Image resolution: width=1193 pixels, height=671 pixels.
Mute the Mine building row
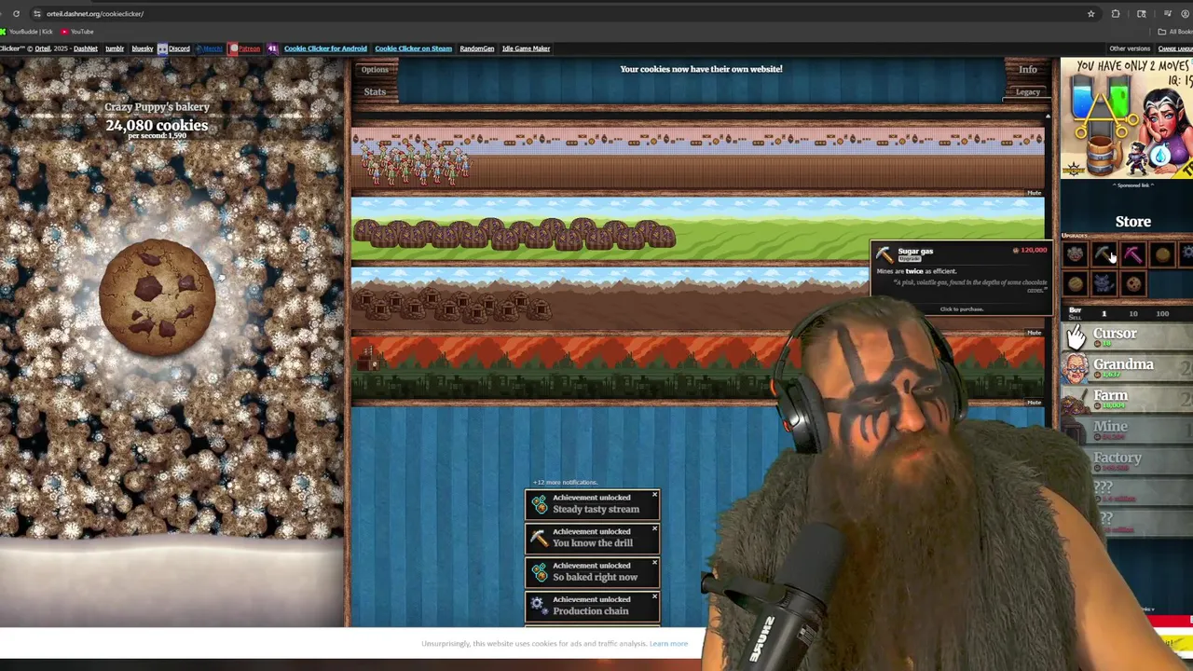pos(1034,333)
